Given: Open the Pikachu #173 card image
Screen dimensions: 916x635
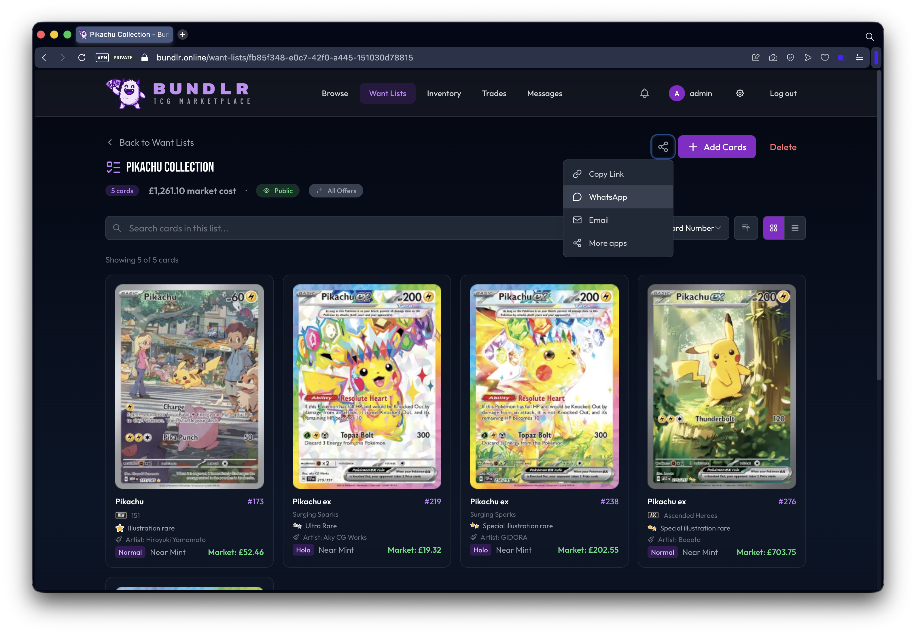Looking at the screenshot, I should [189, 386].
